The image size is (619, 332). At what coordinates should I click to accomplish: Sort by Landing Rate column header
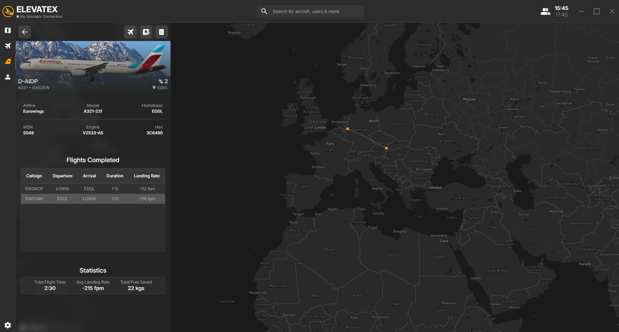[x=147, y=176]
